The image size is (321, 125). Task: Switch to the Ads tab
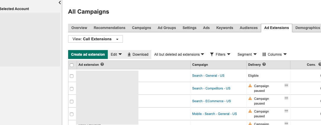click(x=206, y=28)
